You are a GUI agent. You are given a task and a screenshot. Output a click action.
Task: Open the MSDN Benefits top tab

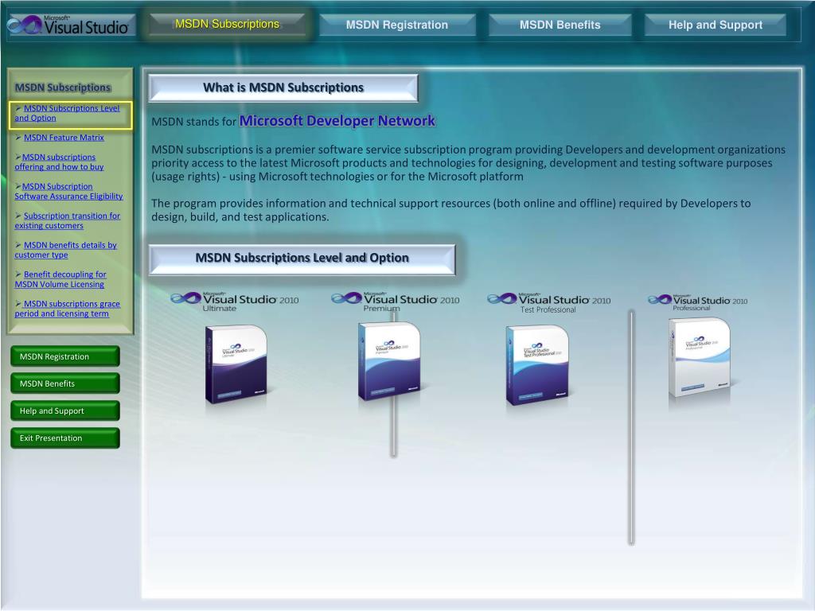click(560, 25)
